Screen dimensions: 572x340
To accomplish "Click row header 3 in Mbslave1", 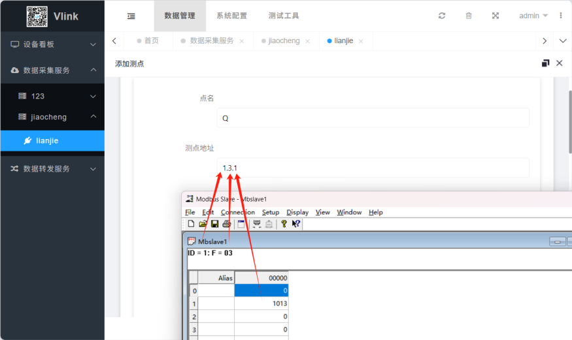I will (x=193, y=330).
